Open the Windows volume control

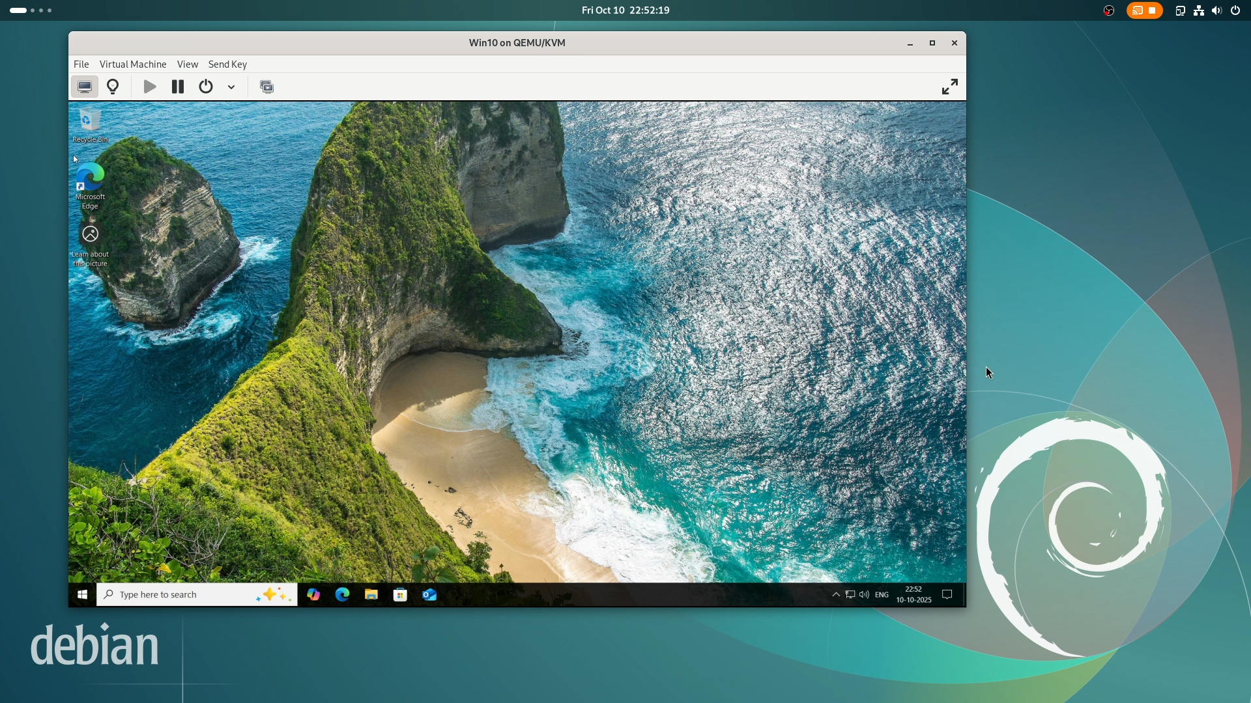864,594
